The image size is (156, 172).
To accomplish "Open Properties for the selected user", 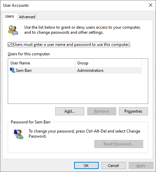I will [x=133, y=111].
